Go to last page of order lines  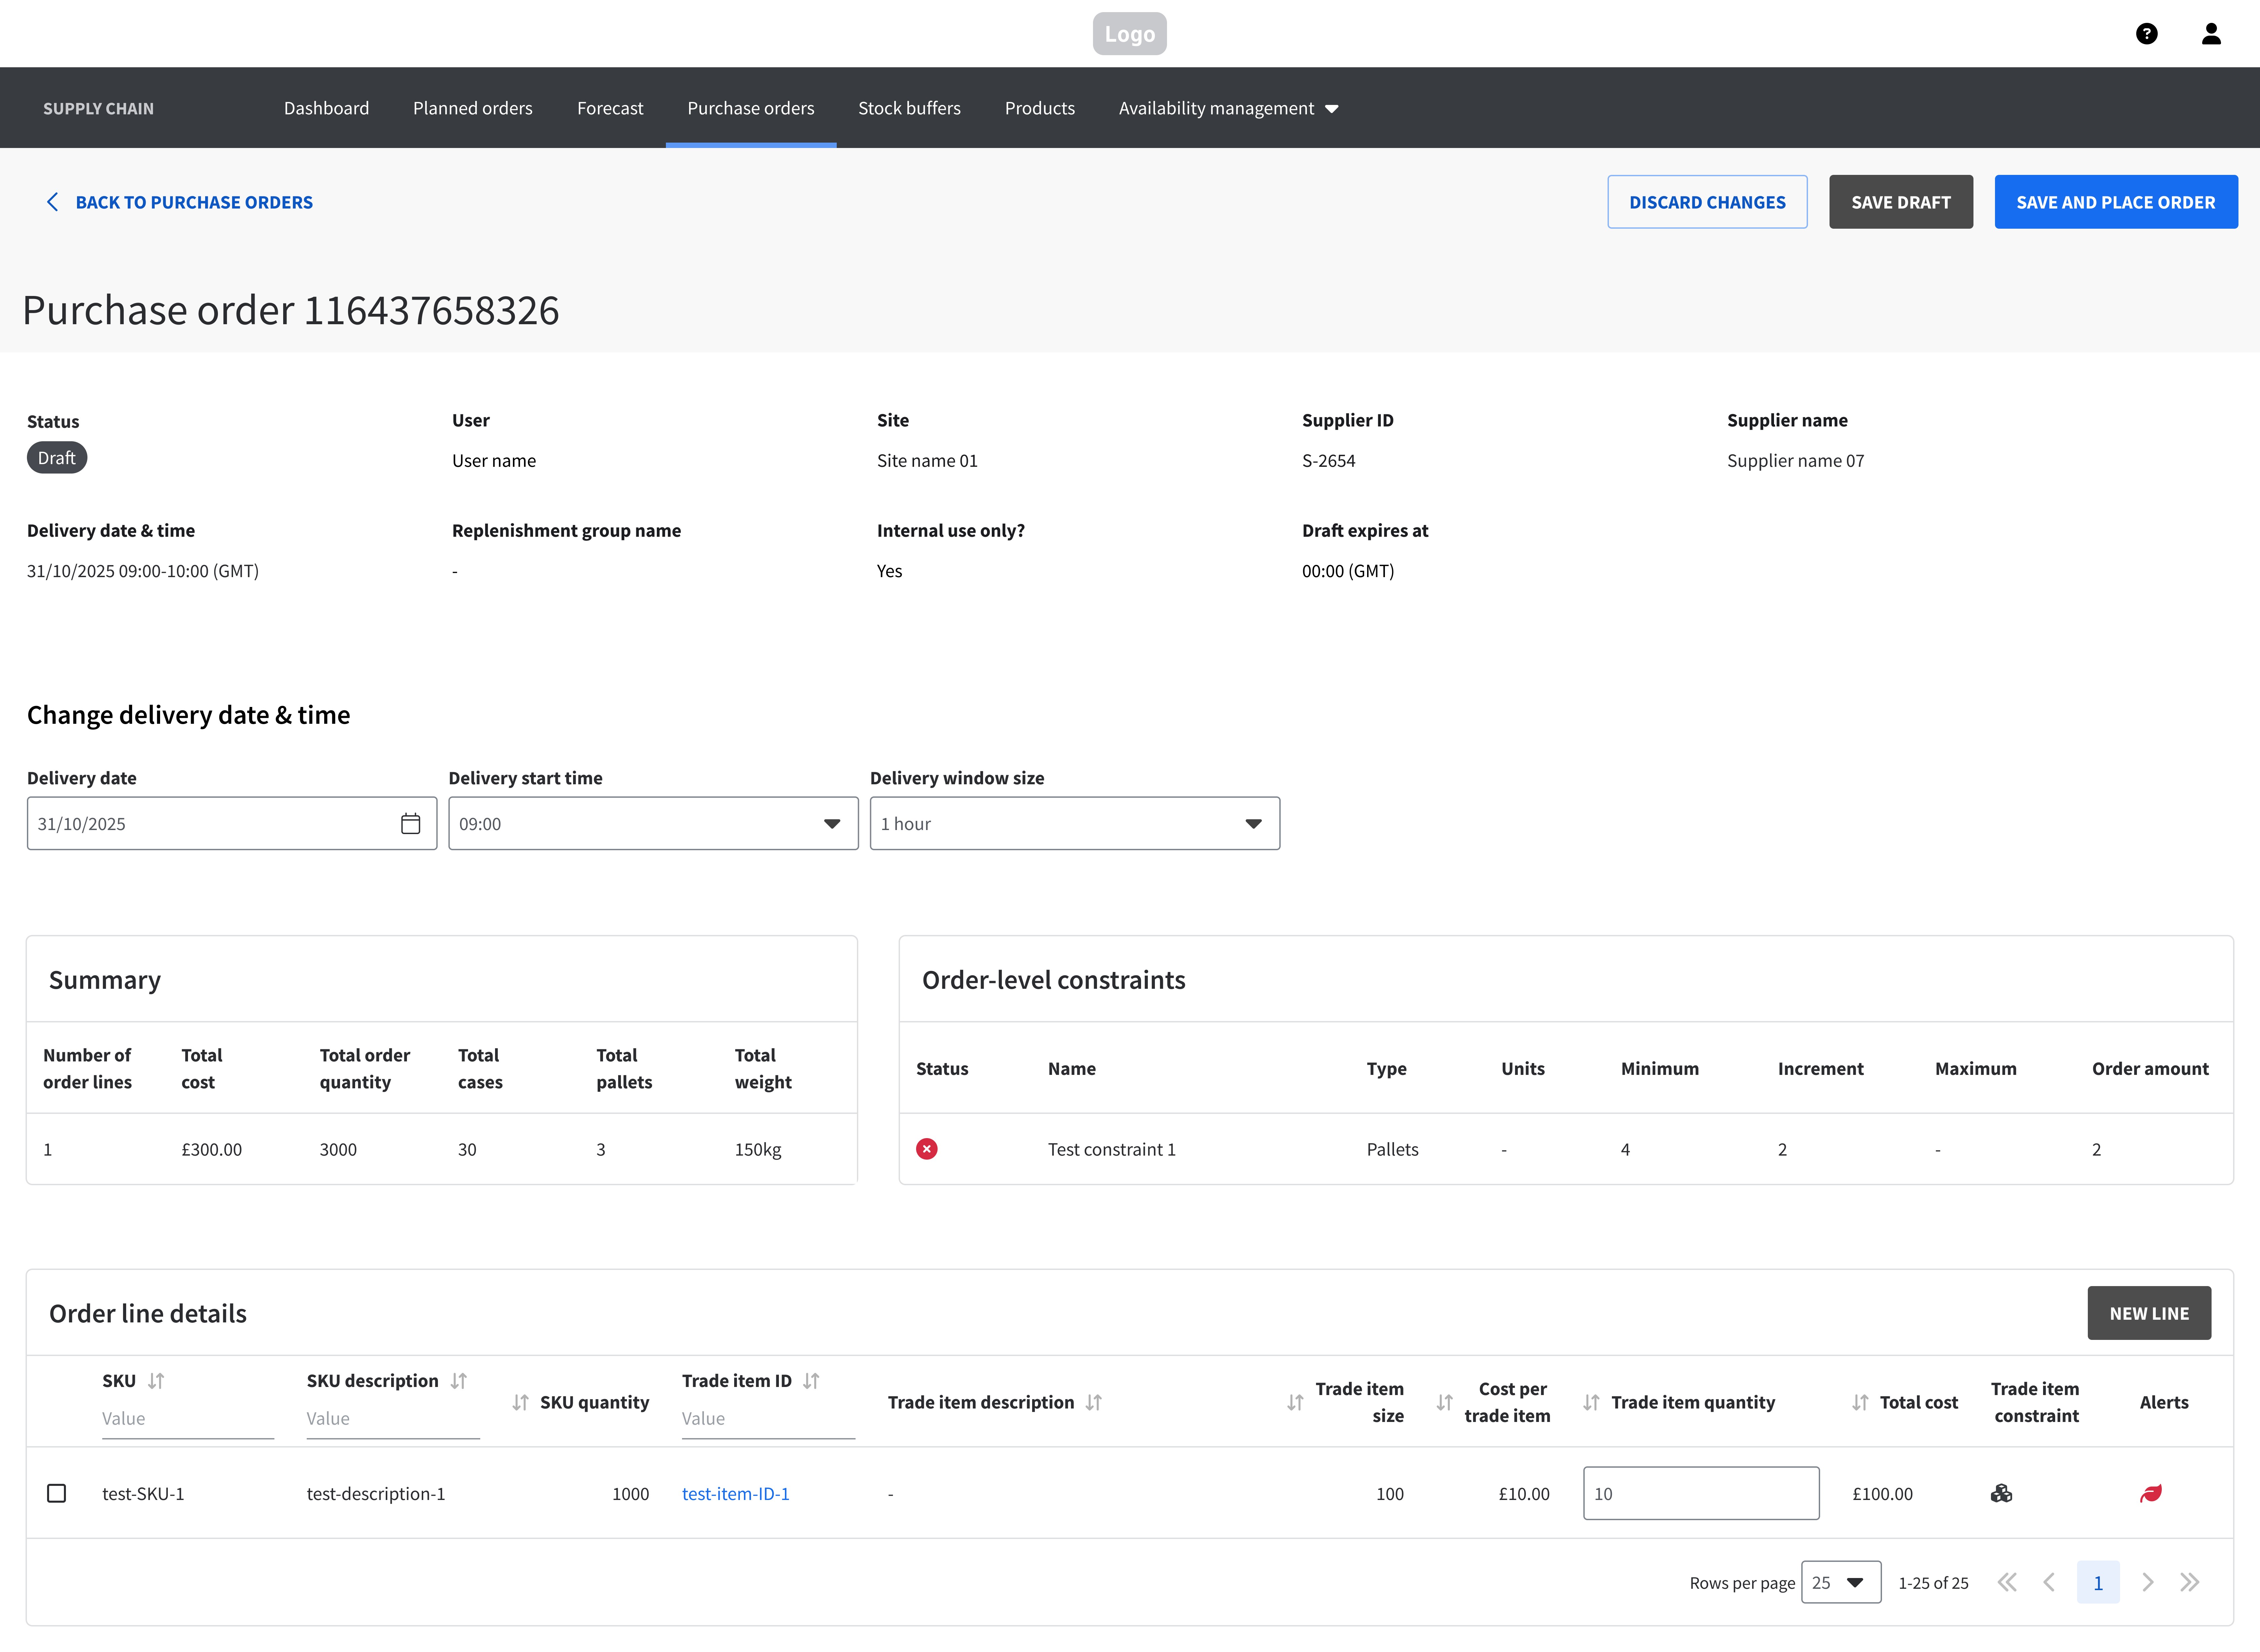(x=2190, y=1582)
